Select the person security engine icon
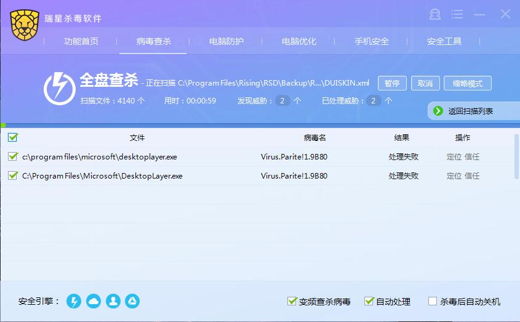The height and width of the screenshot is (322, 520). point(113,301)
